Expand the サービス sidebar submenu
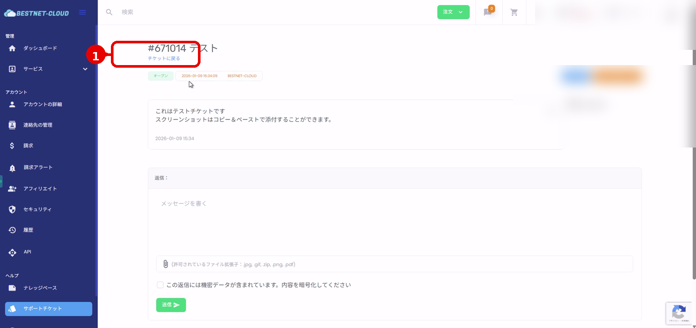696x328 pixels. [x=85, y=69]
